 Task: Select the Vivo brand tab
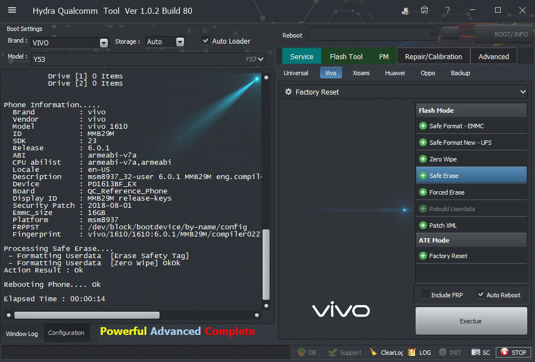pyautogui.click(x=331, y=73)
